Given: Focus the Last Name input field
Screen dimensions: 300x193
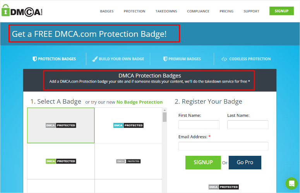Looking at the screenshot, I should (x=248, y=125).
